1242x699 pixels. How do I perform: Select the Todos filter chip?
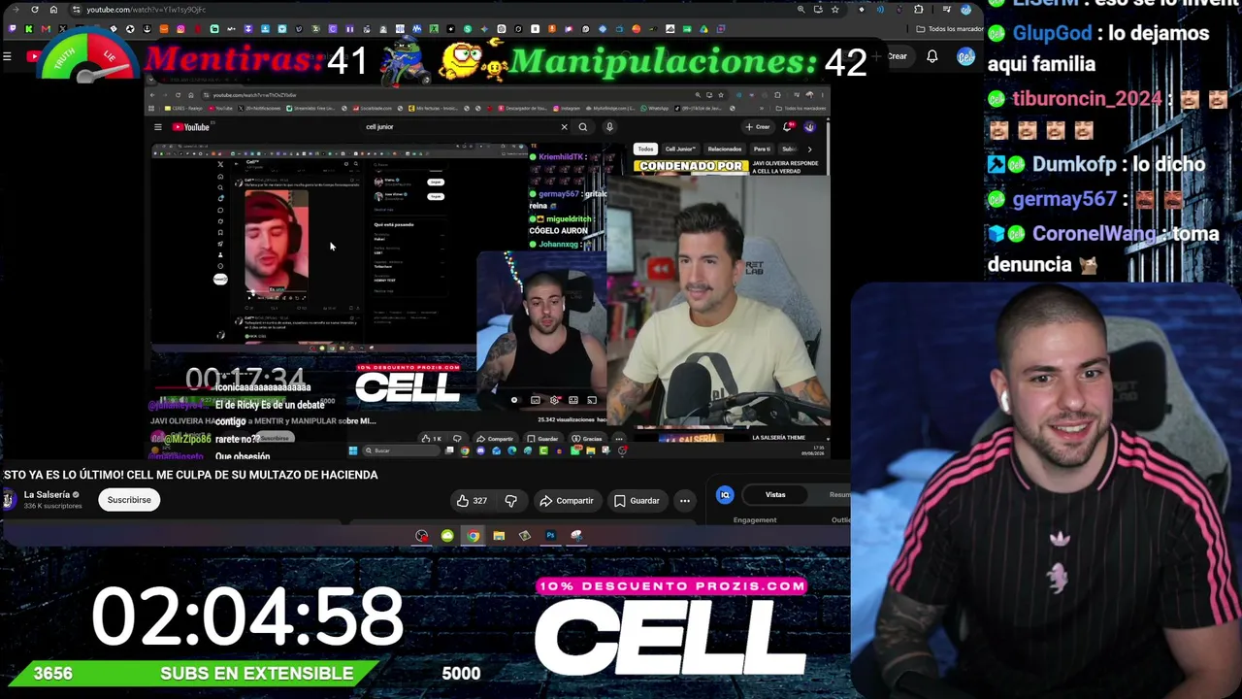pyautogui.click(x=645, y=150)
